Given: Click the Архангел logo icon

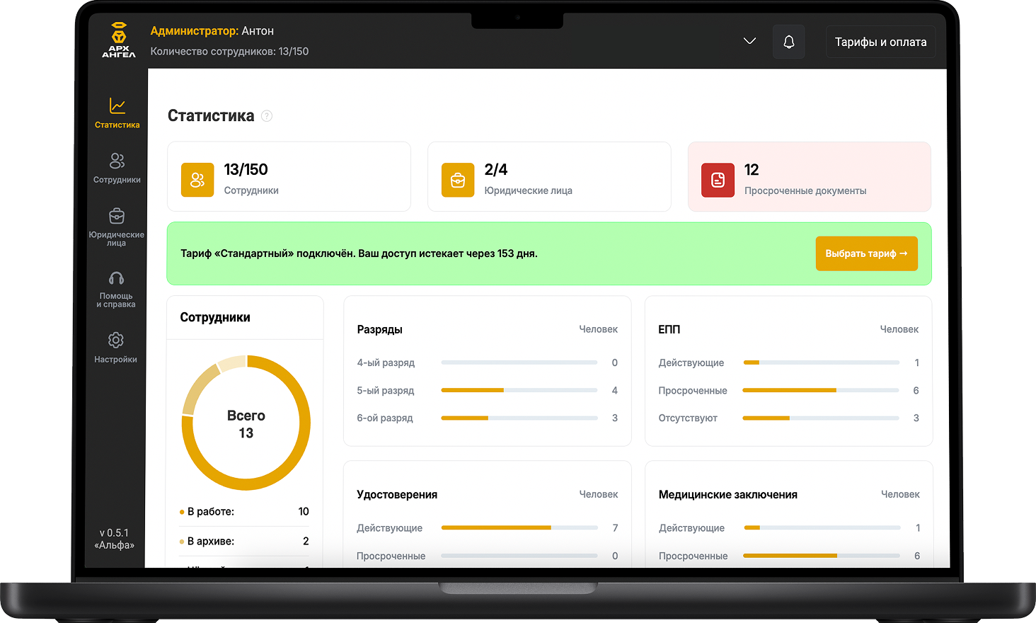Looking at the screenshot, I should pyautogui.click(x=119, y=40).
